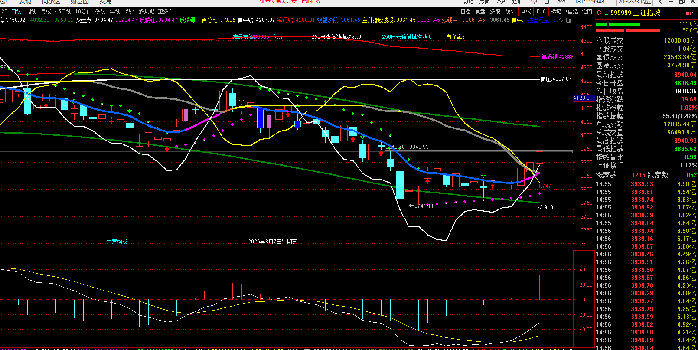Click the 筹码线:4288 line label
The image size is (698, 350).
(557, 57)
